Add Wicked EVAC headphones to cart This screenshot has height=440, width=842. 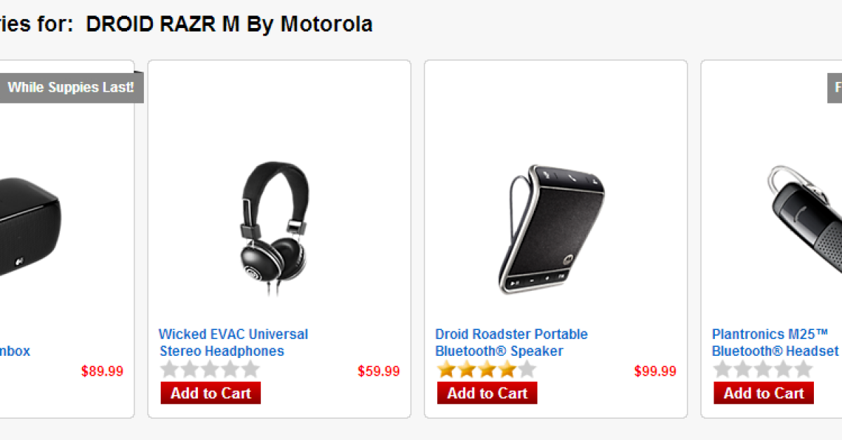(x=210, y=393)
